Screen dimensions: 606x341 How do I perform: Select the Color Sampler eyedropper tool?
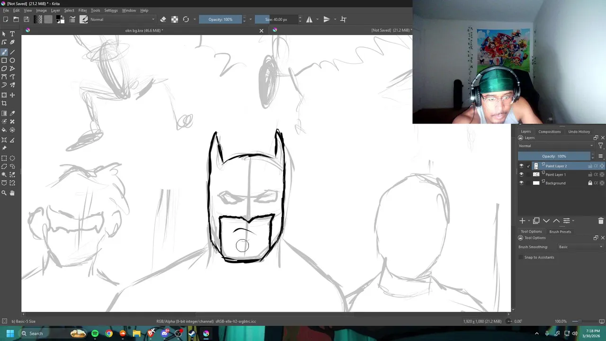[12, 113]
